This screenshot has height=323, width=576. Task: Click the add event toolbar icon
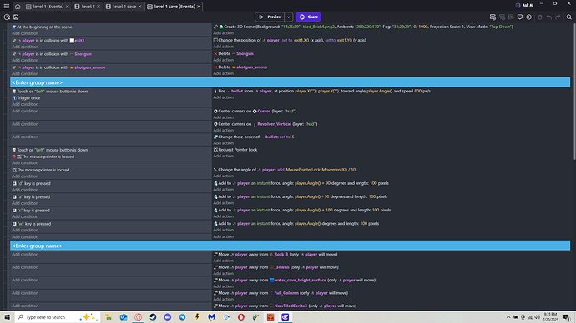coord(493,17)
